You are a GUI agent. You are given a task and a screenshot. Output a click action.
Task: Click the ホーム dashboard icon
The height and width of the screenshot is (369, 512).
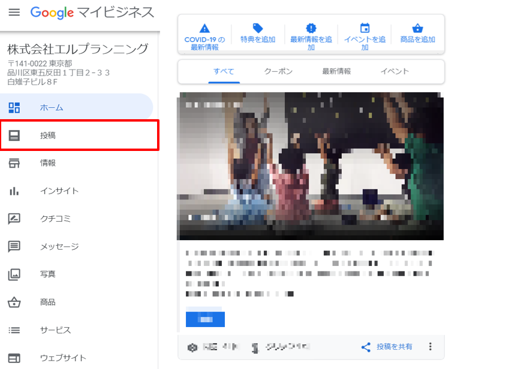(14, 108)
